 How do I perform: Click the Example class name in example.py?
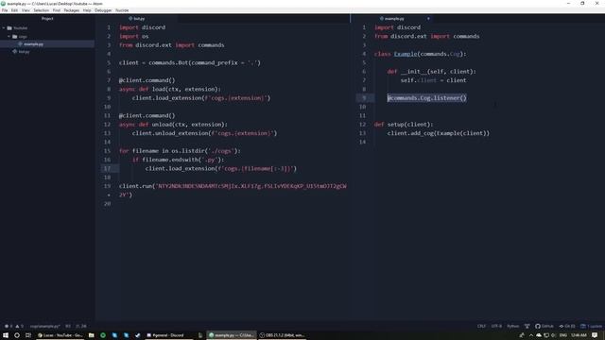pos(406,54)
